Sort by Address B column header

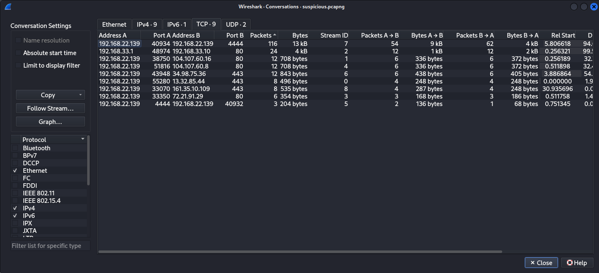193,35
